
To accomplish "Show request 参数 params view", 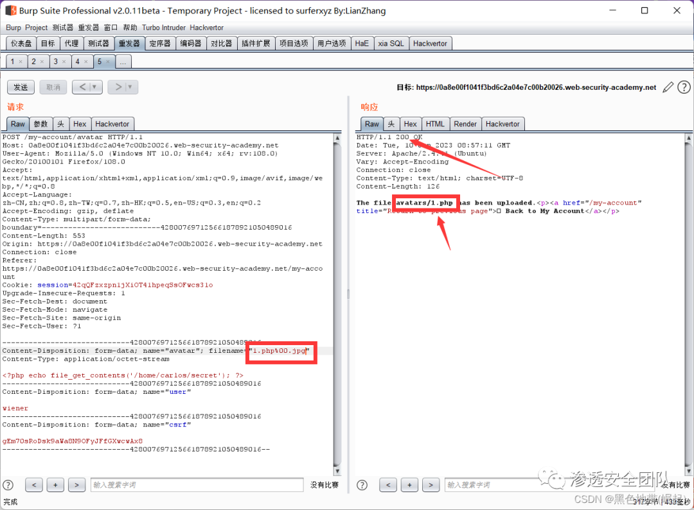I will click(40, 124).
